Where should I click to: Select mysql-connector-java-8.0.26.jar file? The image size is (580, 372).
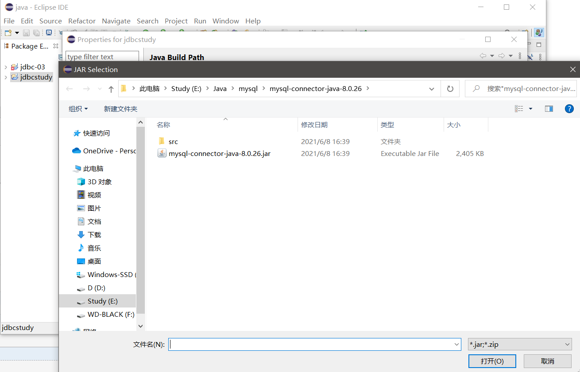coord(220,154)
